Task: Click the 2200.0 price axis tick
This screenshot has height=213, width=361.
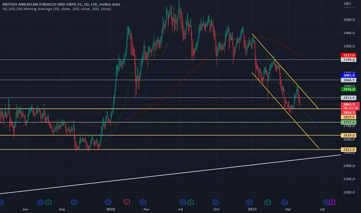Action: point(349,192)
